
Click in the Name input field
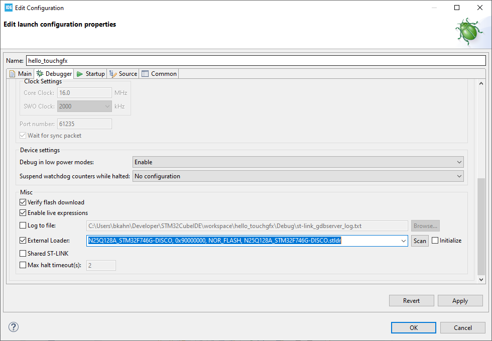256,61
